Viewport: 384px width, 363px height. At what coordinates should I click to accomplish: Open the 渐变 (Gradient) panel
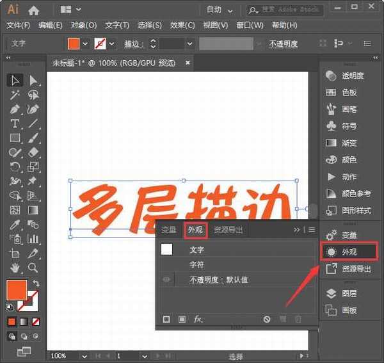point(331,143)
